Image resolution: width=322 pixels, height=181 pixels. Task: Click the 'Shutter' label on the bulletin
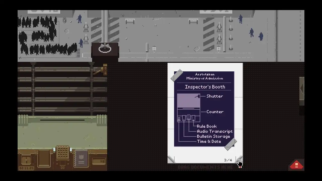[215, 96]
